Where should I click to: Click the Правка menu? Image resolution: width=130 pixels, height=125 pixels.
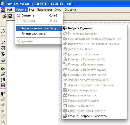[21, 10]
